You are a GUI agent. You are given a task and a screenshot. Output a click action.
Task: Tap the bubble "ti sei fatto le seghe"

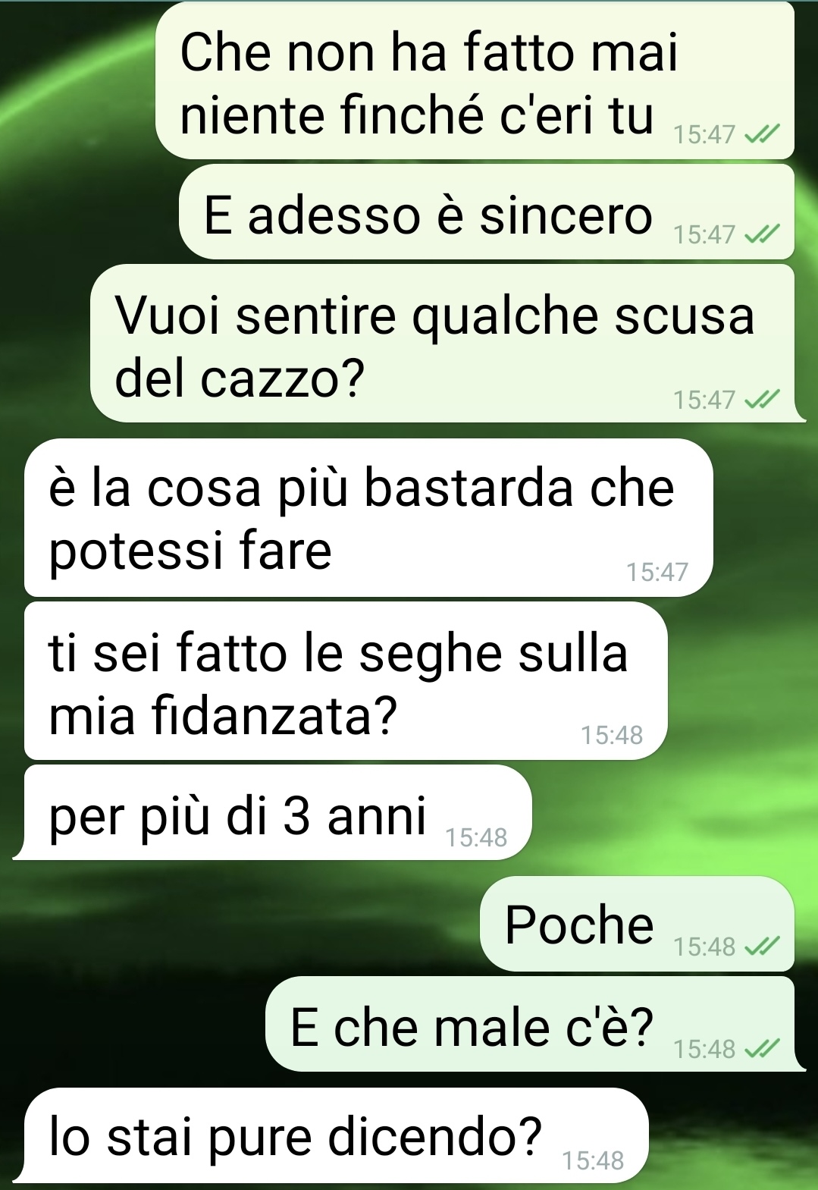pos(346,682)
